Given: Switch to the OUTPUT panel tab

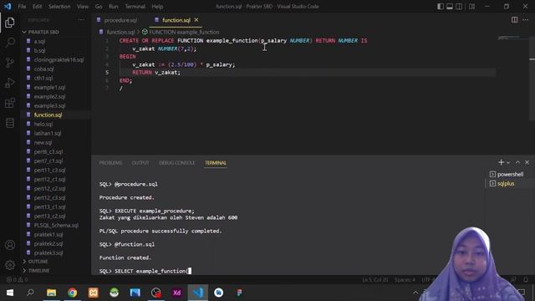Looking at the screenshot, I should point(140,163).
